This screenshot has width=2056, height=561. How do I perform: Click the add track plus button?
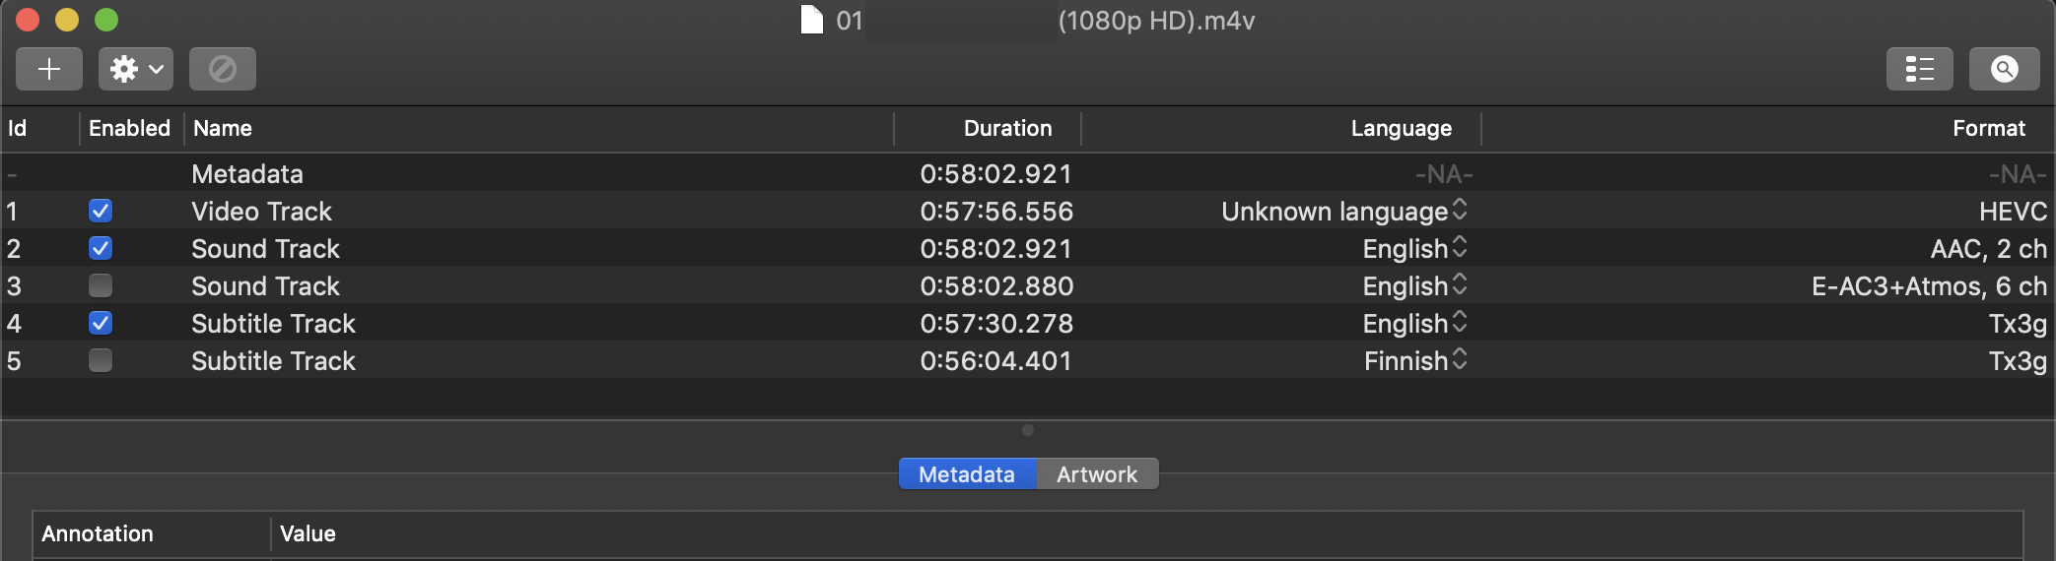click(49, 69)
